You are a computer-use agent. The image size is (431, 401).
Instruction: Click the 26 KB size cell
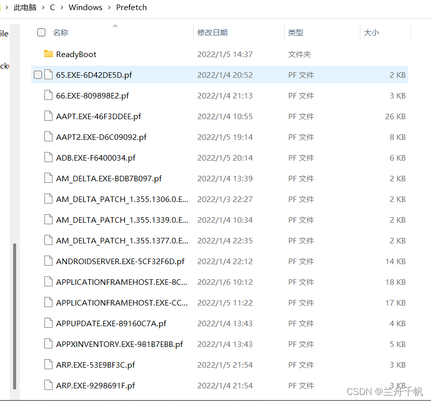(x=395, y=117)
